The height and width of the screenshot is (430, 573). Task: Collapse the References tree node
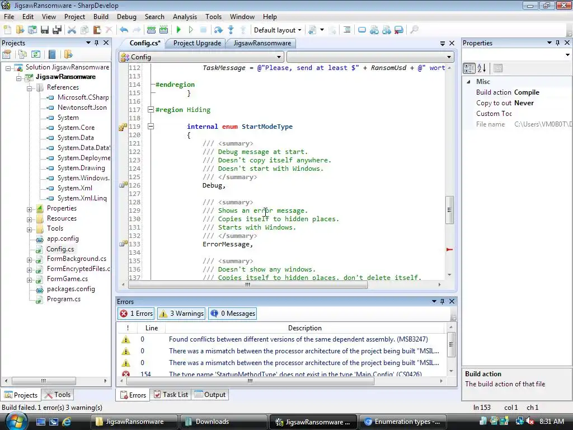click(29, 88)
